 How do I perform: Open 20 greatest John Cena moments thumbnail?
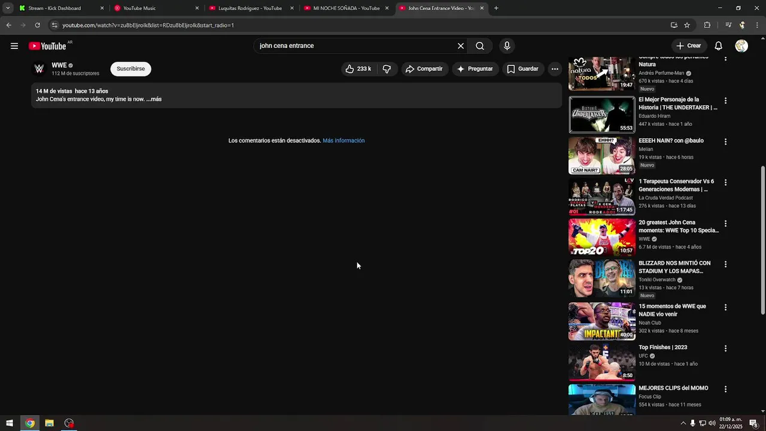601,237
